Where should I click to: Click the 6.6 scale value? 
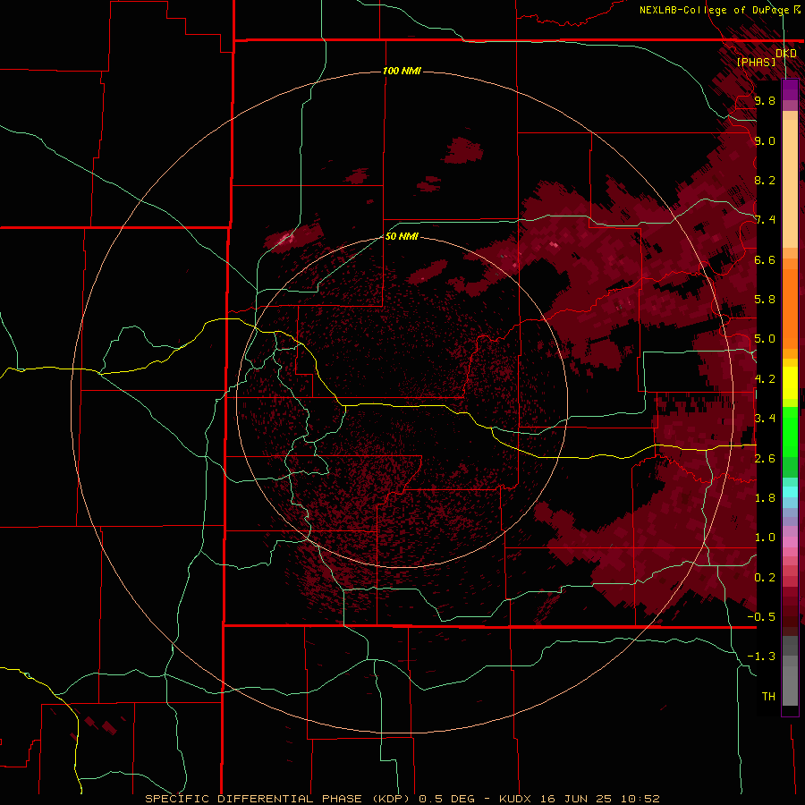tap(765, 259)
